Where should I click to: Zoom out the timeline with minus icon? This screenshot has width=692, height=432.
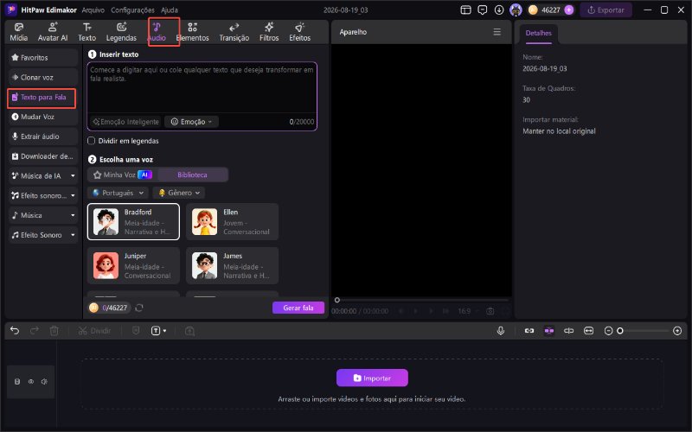608,331
